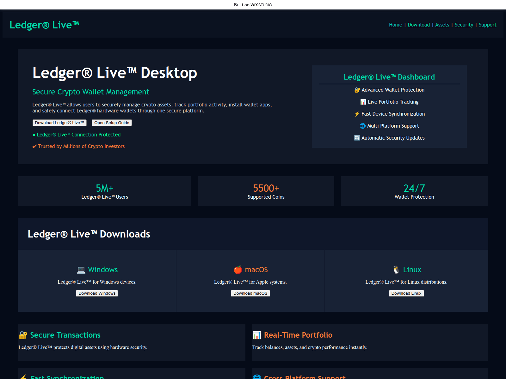The height and width of the screenshot is (379, 506).
Task: Click the laptop icon next to Windows
Action: (81, 270)
